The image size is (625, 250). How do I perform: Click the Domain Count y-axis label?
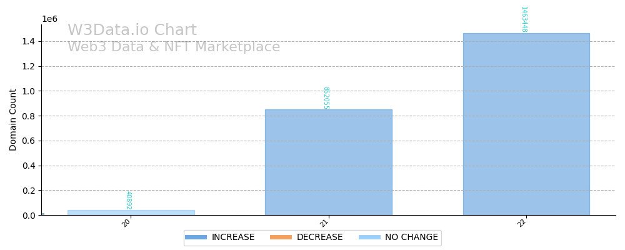click(x=13, y=119)
